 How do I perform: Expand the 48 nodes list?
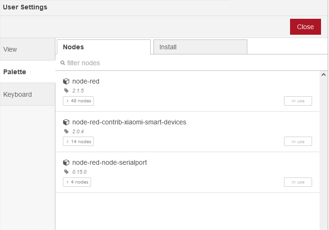tap(78, 101)
